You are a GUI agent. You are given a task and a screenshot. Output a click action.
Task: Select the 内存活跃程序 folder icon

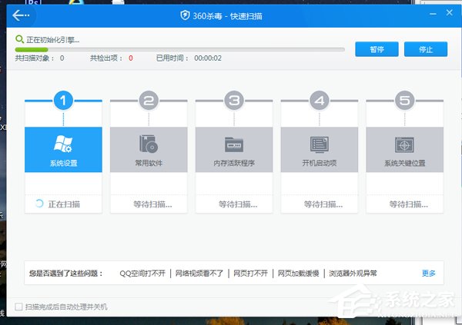(x=234, y=144)
